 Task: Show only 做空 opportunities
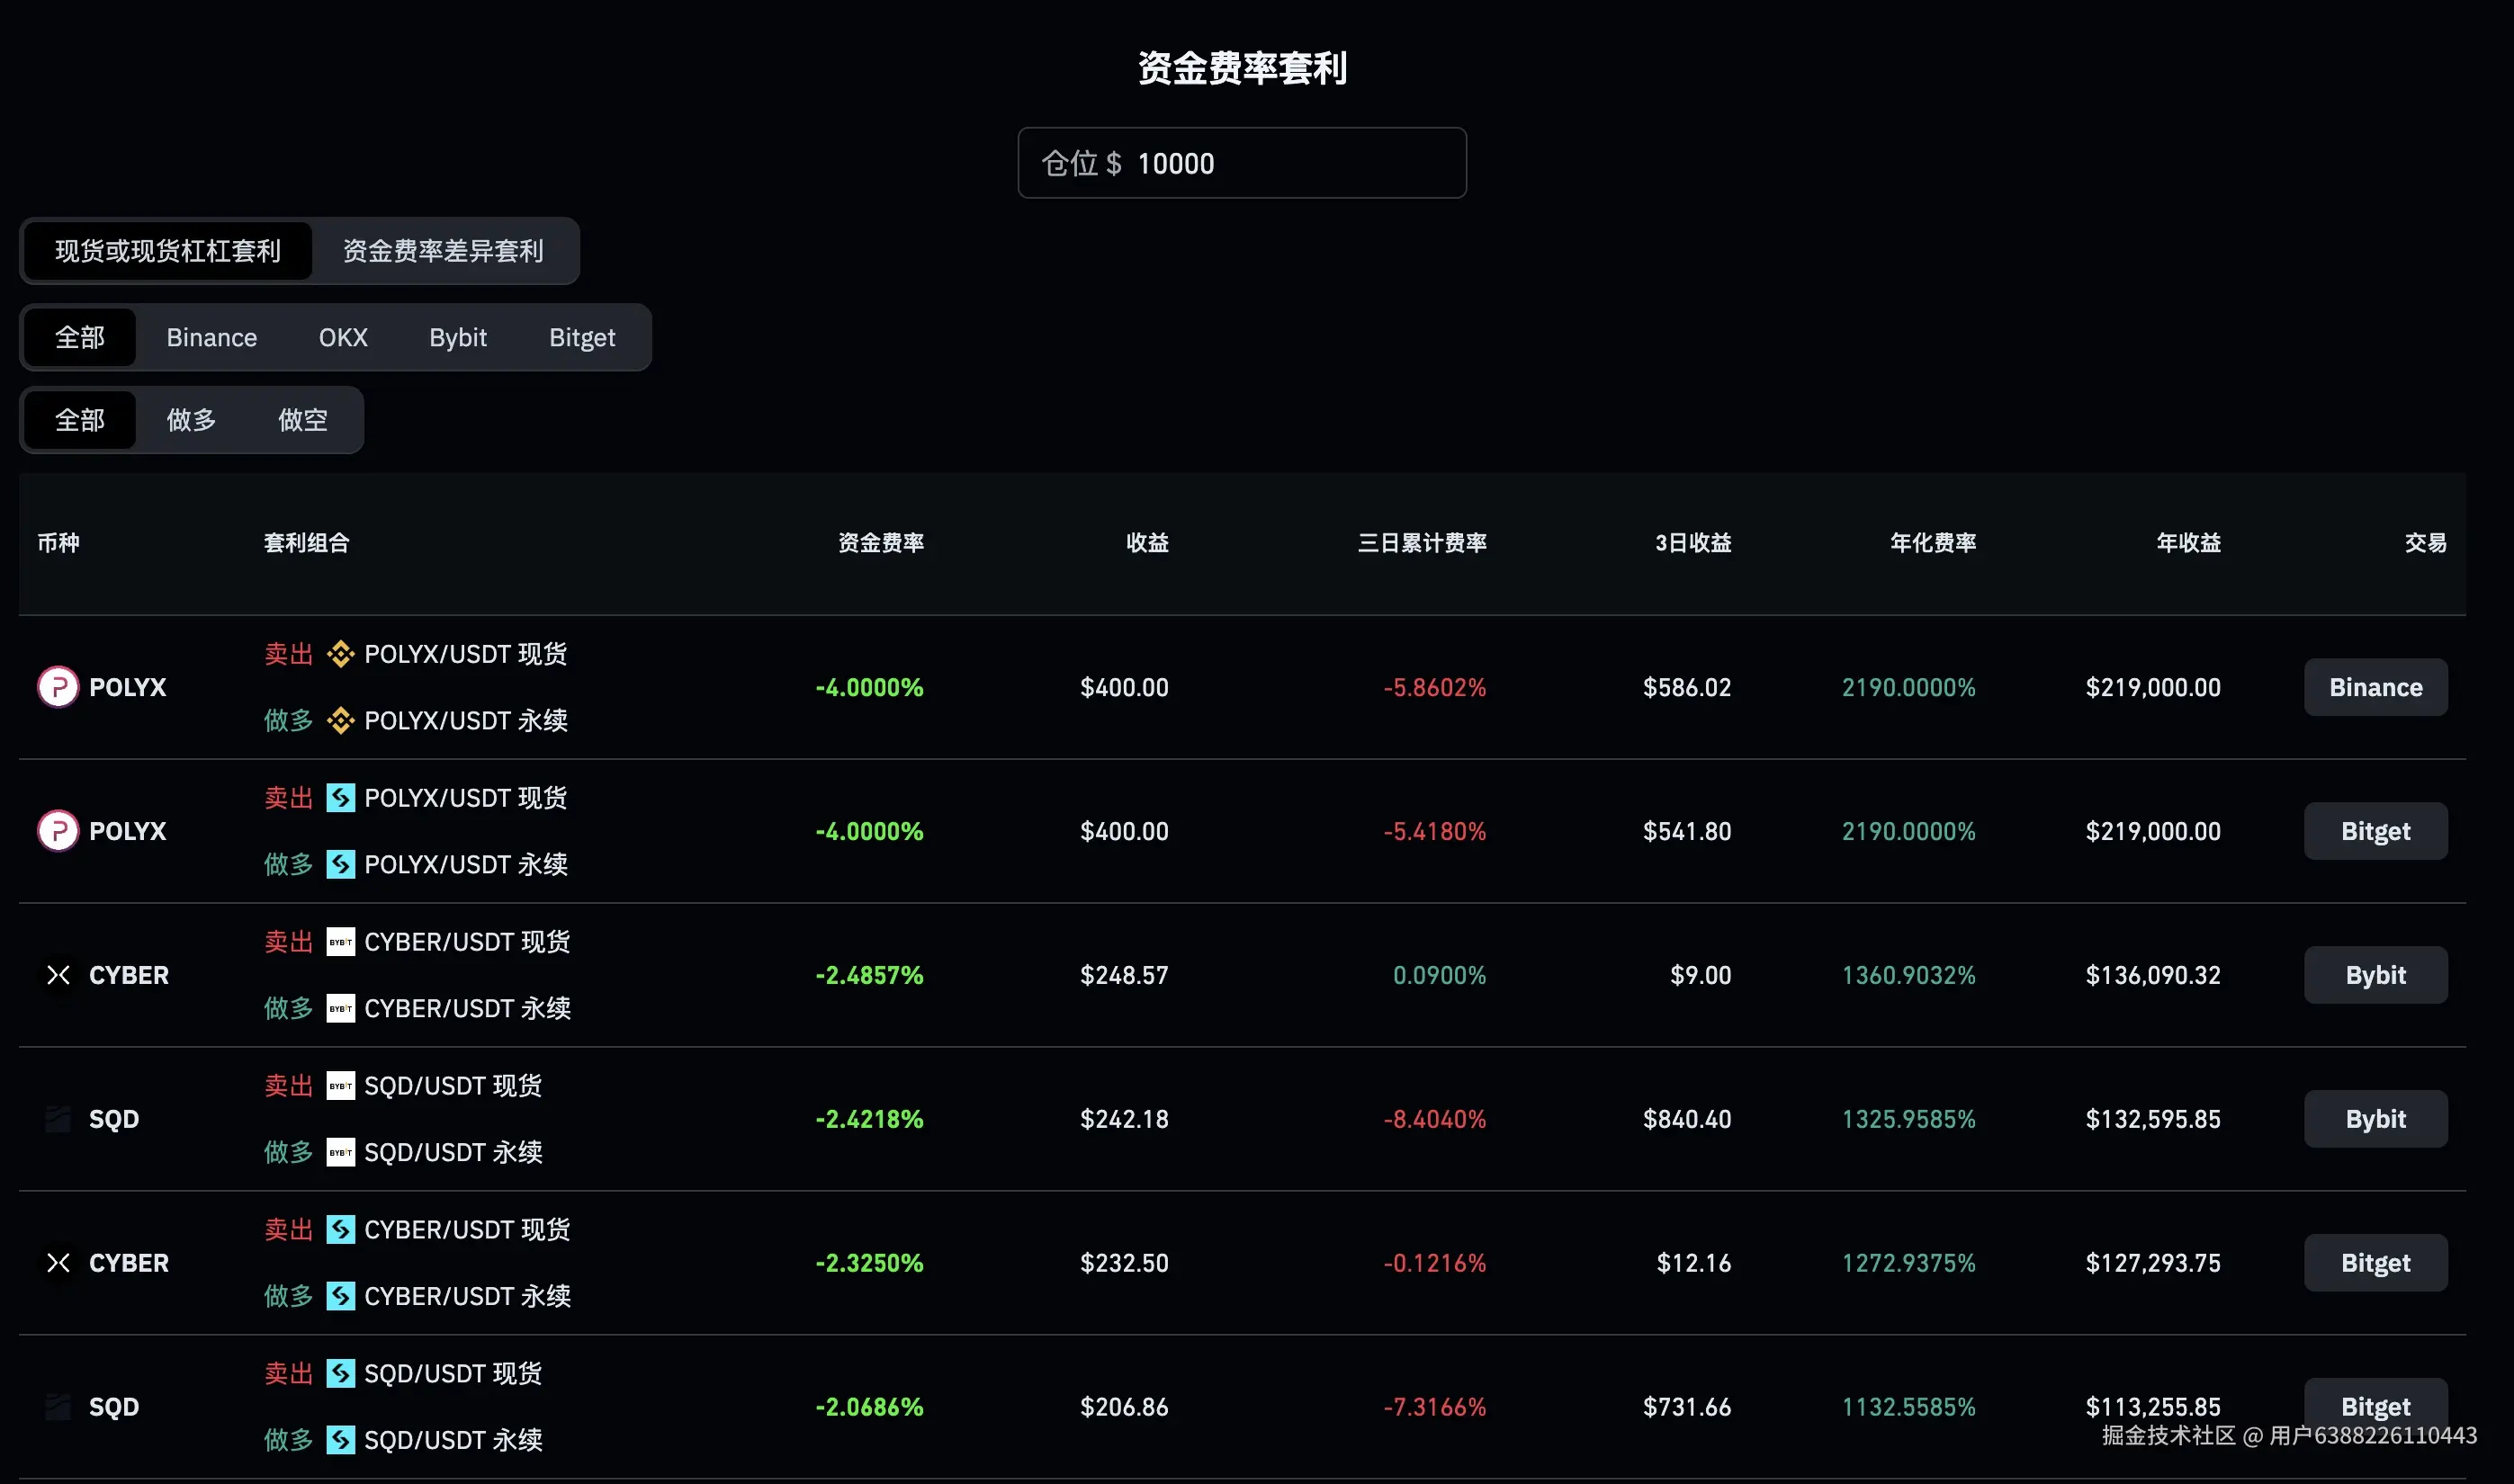point(303,420)
